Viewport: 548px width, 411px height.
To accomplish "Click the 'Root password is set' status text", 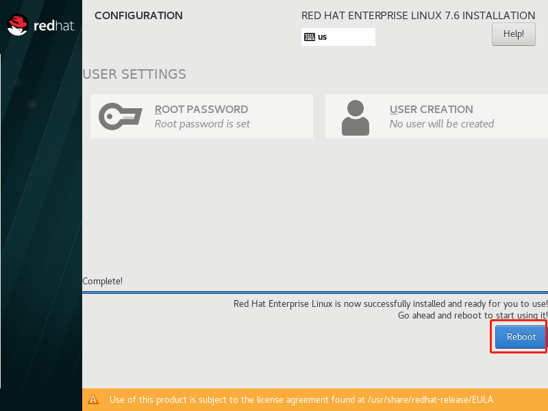I will [202, 124].
